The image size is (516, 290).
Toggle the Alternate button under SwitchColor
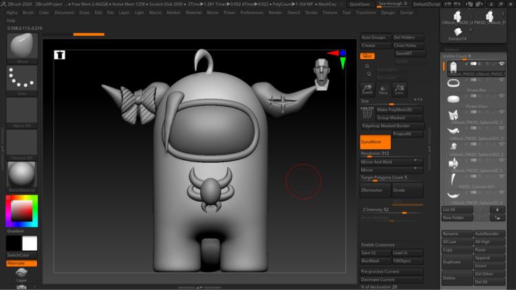point(21,263)
